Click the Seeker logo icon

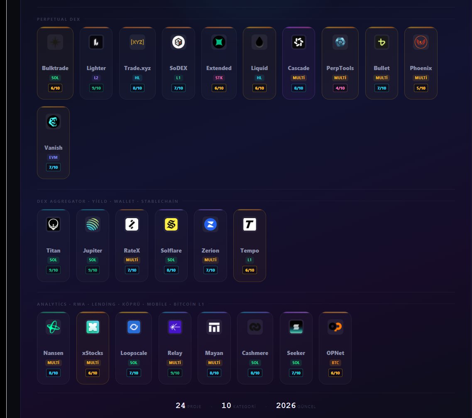coord(296,327)
